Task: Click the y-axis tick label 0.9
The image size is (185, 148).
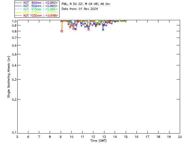Action: [x=14, y=25]
